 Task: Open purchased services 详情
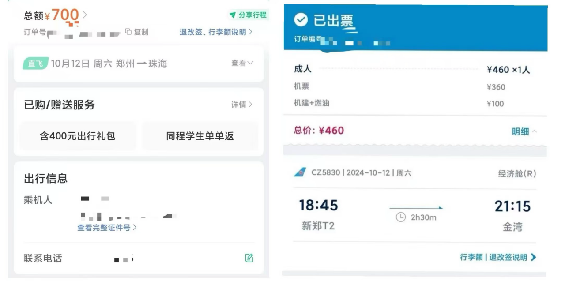242,105
